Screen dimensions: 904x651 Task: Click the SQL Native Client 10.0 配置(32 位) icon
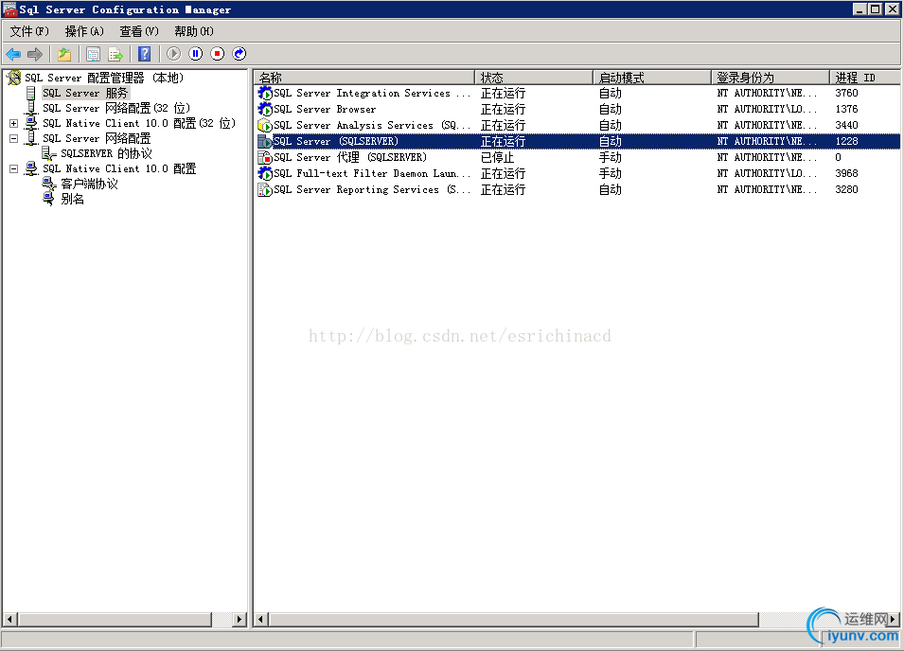(31, 123)
